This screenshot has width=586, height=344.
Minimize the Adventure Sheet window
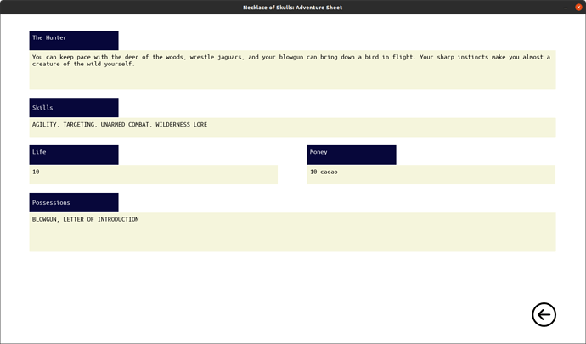[x=566, y=7]
